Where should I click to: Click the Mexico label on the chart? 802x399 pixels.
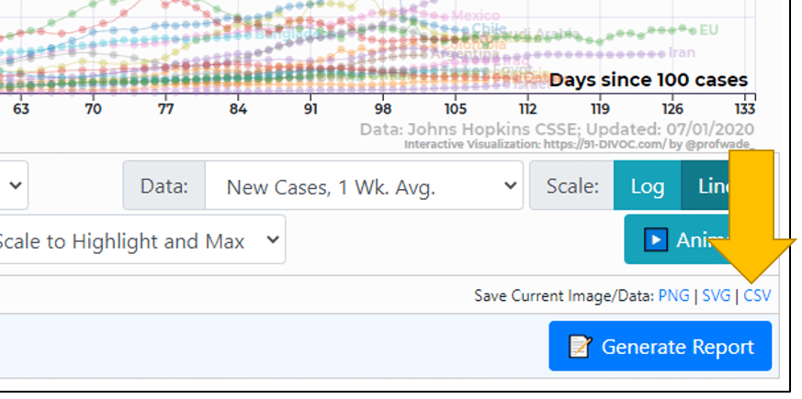click(x=476, y=16)
